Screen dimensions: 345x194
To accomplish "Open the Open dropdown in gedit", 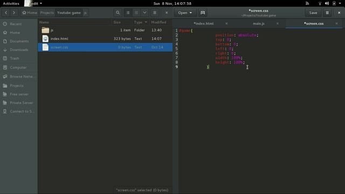I will click(x=185, y=13).
